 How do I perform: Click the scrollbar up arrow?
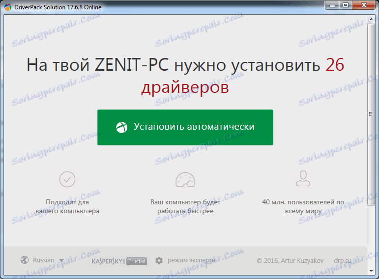371,19
